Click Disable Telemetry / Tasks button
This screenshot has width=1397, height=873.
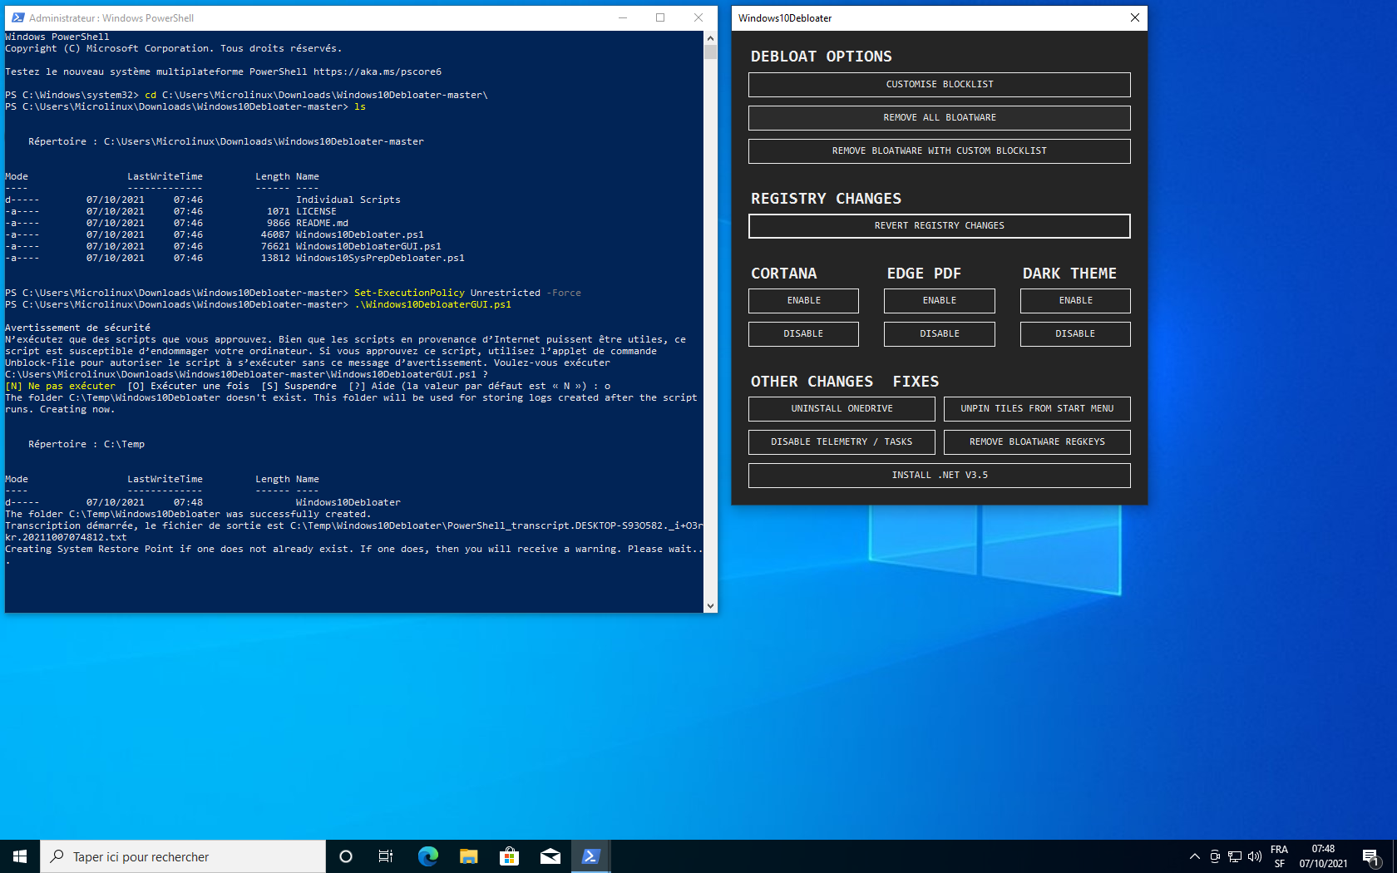pyautogui.click(x=842, y=442)
